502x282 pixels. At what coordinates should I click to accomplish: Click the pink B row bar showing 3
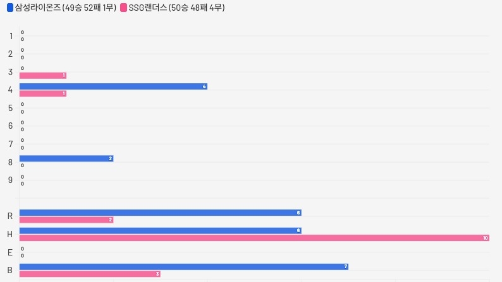90,274
